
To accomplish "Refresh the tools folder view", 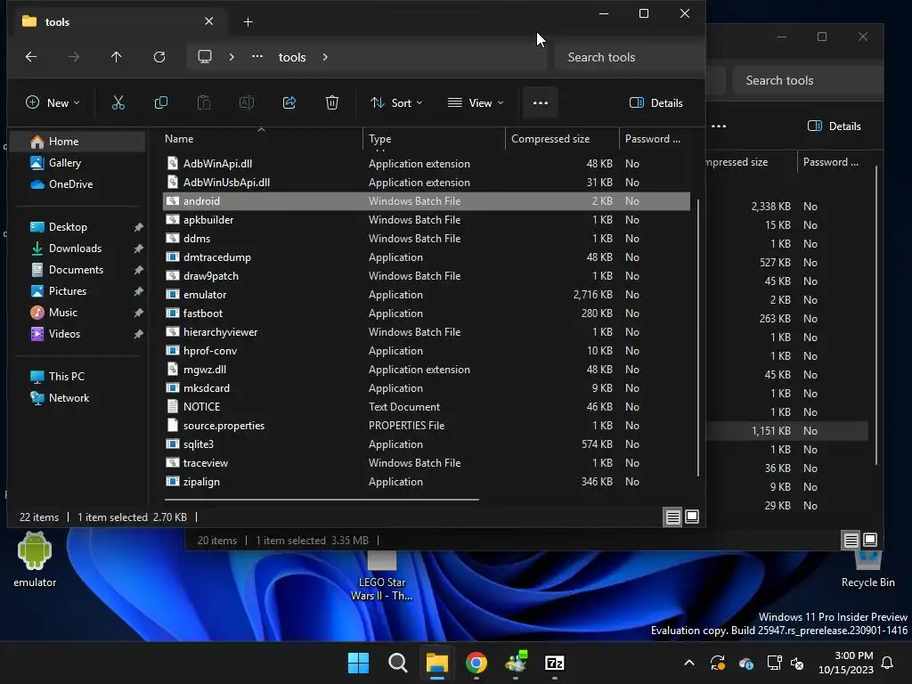I will click(159, 57).
